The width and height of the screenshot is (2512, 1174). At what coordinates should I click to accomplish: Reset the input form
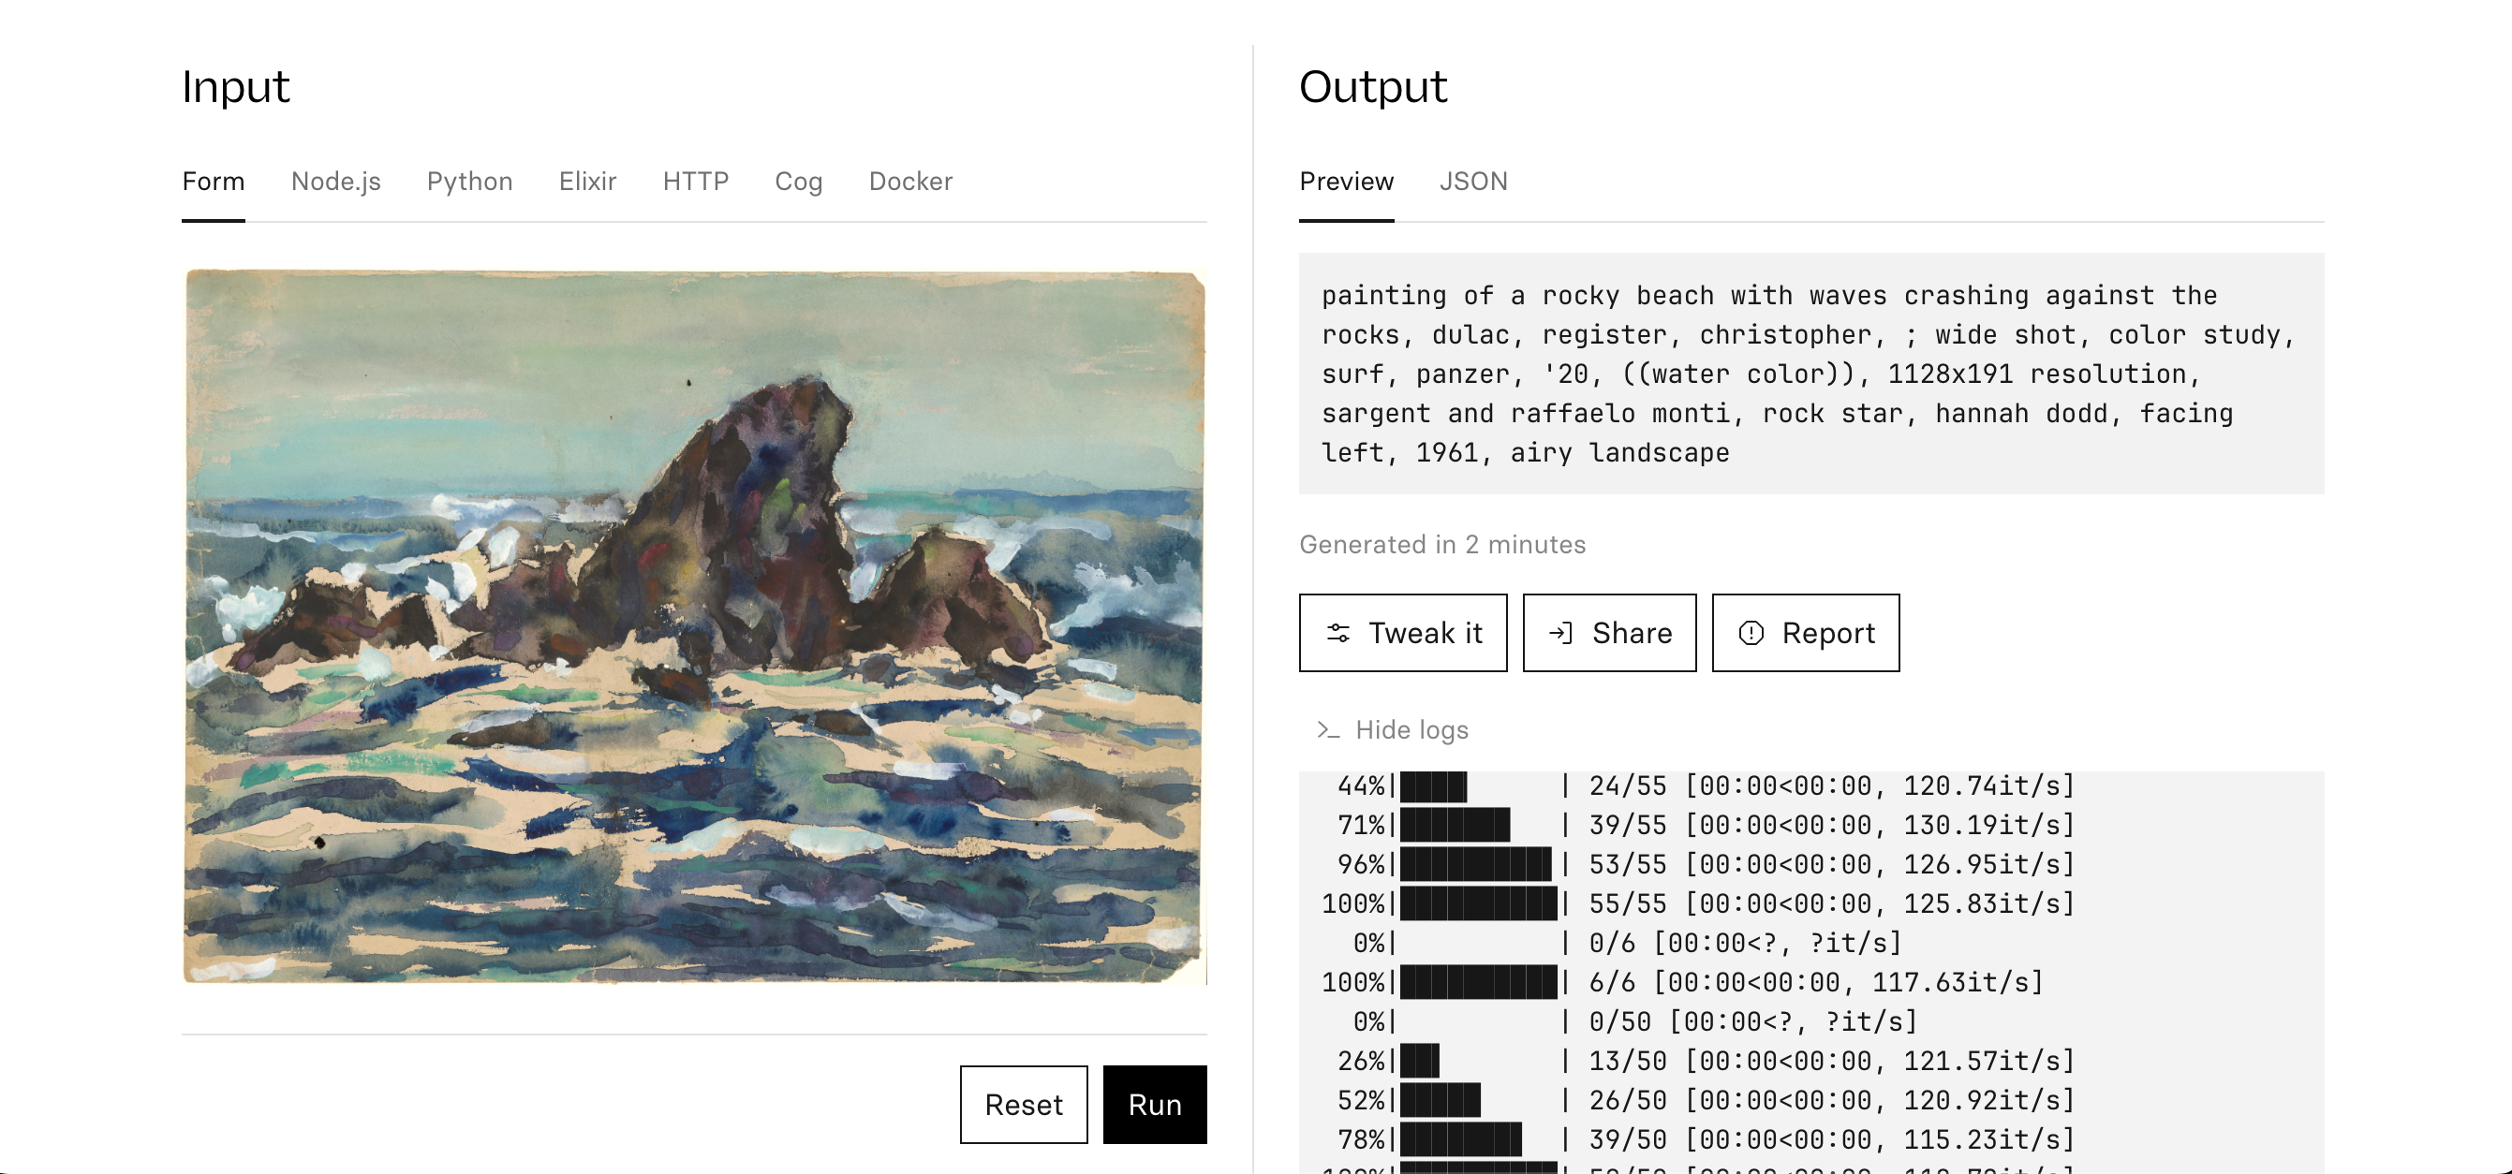click(1023, 1104)
